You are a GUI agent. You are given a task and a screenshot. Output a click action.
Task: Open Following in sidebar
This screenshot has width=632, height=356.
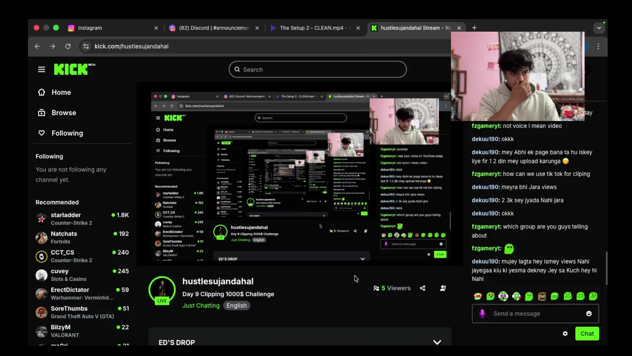60,133
